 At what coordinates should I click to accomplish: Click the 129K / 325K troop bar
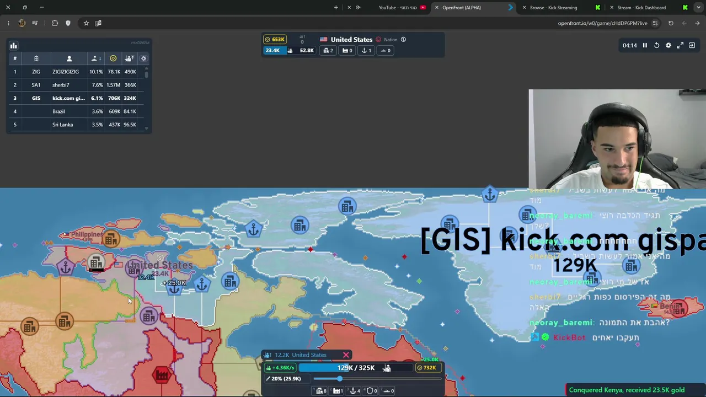point(356,368)
